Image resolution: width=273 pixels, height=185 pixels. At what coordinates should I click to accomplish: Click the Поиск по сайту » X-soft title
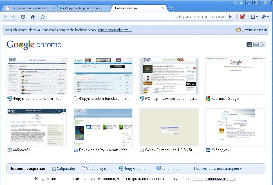[104, 150]
